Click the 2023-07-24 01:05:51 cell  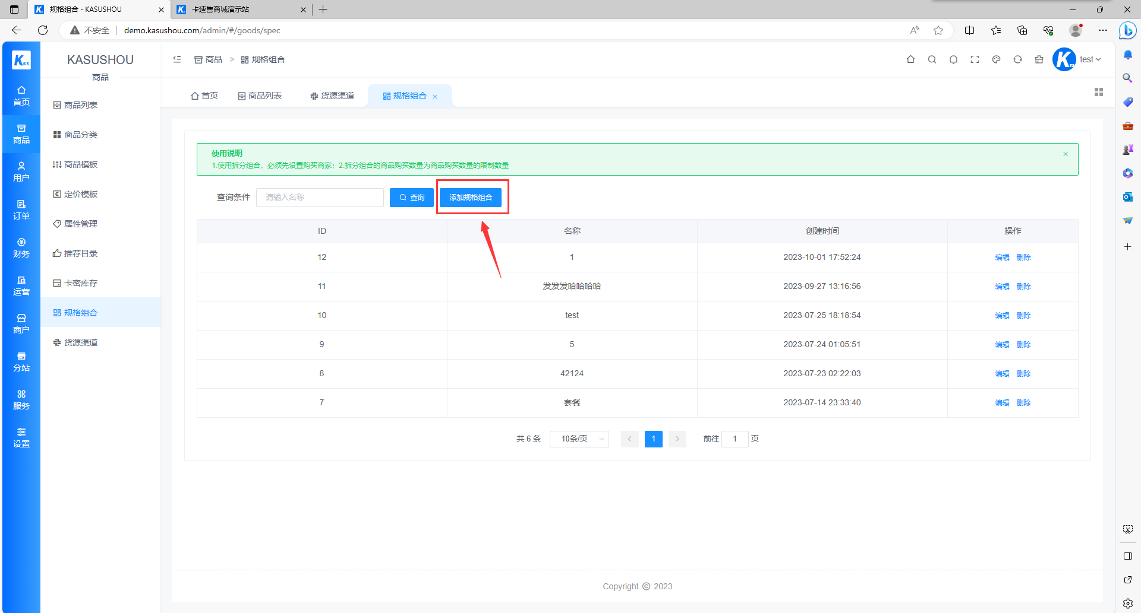822,345
